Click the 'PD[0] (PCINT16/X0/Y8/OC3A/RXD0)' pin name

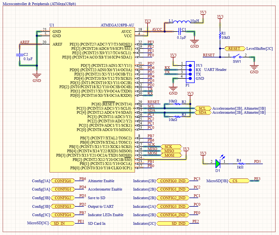tap(101, 96)
